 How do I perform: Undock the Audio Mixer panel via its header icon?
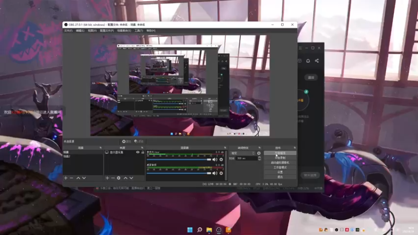tap(225, 148)
